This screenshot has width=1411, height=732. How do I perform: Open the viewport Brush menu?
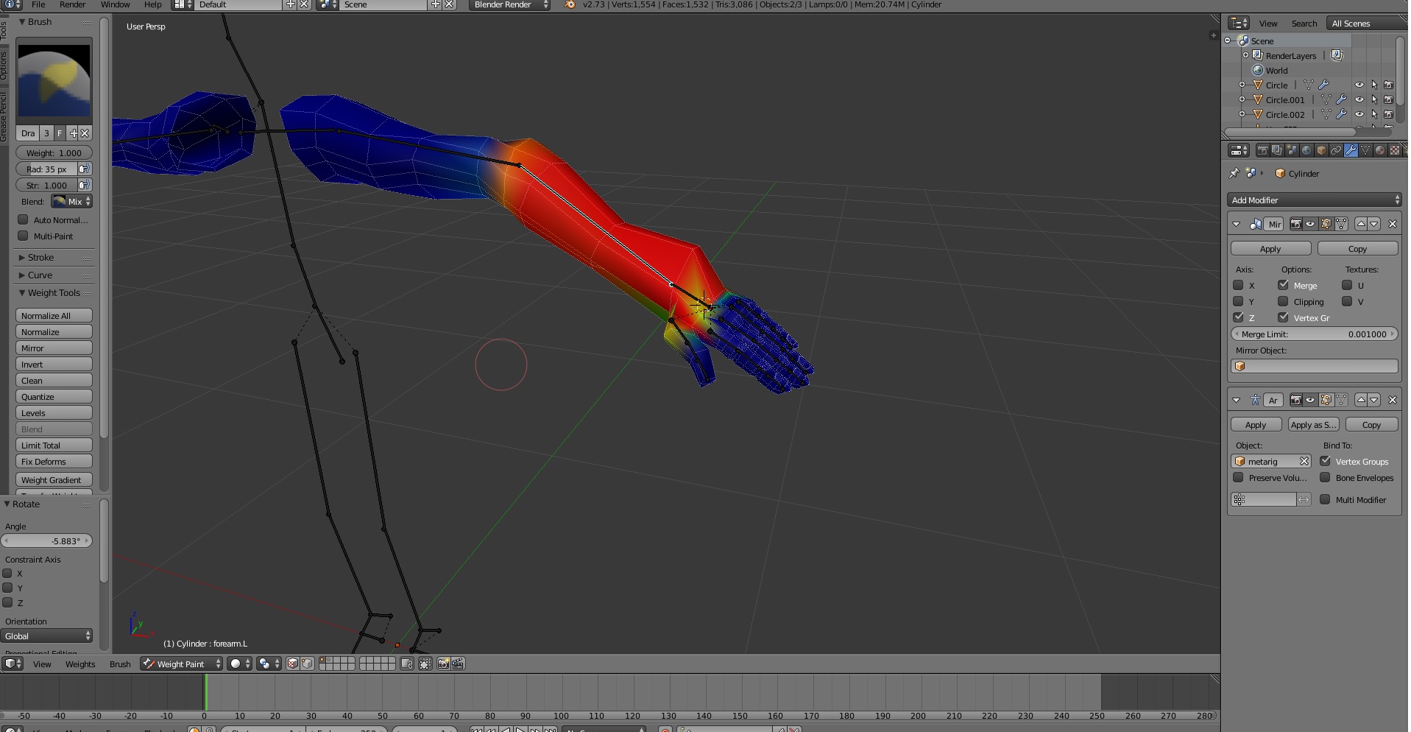pyautogui.click(x=120, y=664)
